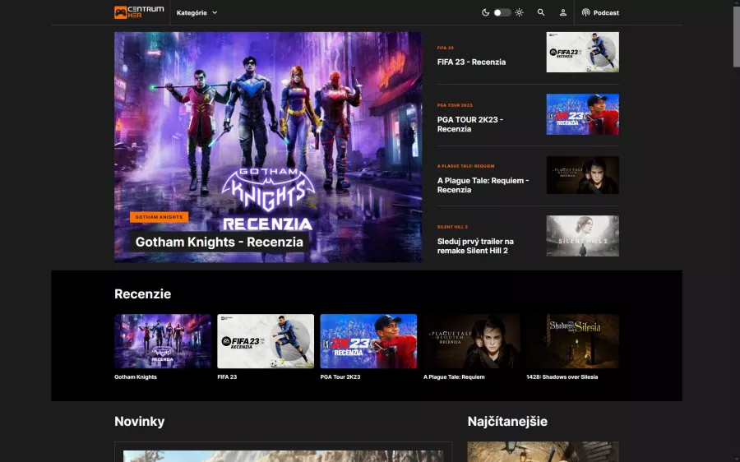Click the orange GOTHAM KNIGHTS tag
The image size is (740, 462).
point(159,217)
